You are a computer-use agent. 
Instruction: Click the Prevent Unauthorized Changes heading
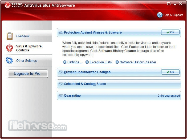[x=87, y=72]
